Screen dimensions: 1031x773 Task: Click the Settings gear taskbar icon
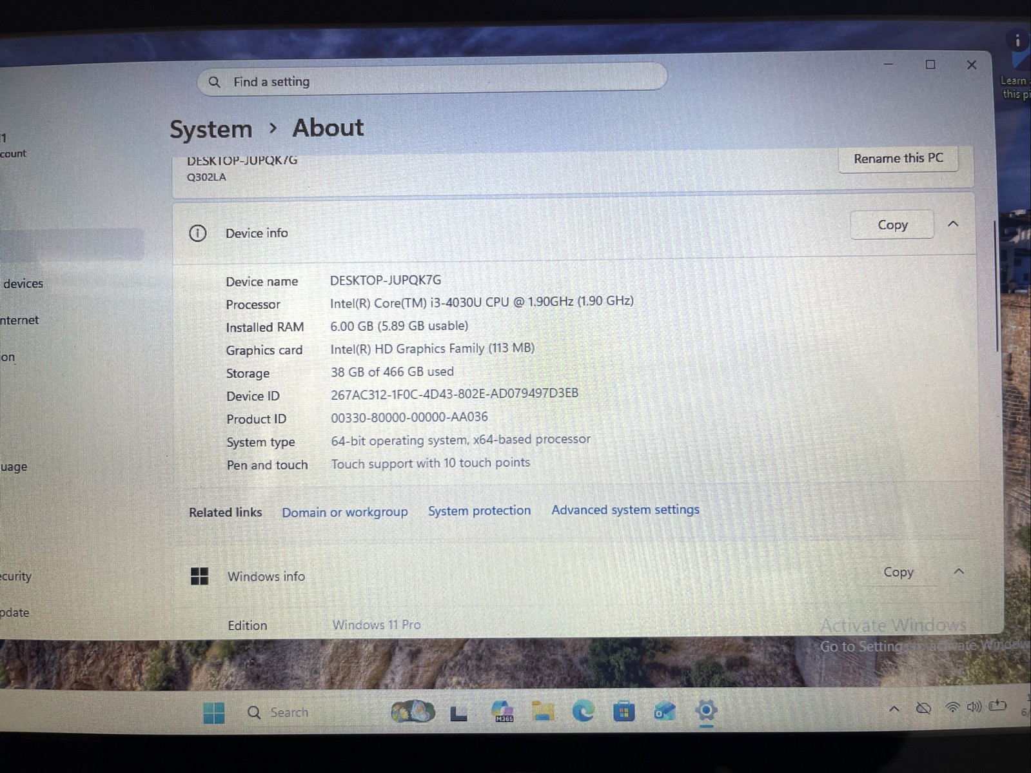click(706, 710)
